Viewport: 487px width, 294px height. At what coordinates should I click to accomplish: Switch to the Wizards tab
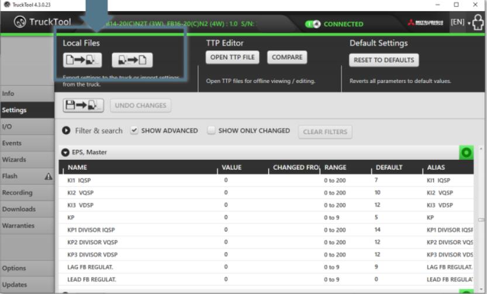pyautogui.click(x=14, y=159)
